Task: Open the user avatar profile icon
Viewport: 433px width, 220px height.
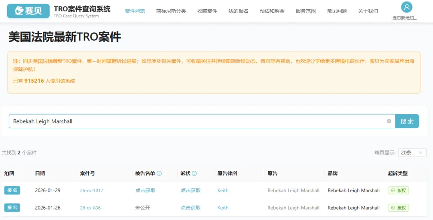Action: (x=407, y=7)
